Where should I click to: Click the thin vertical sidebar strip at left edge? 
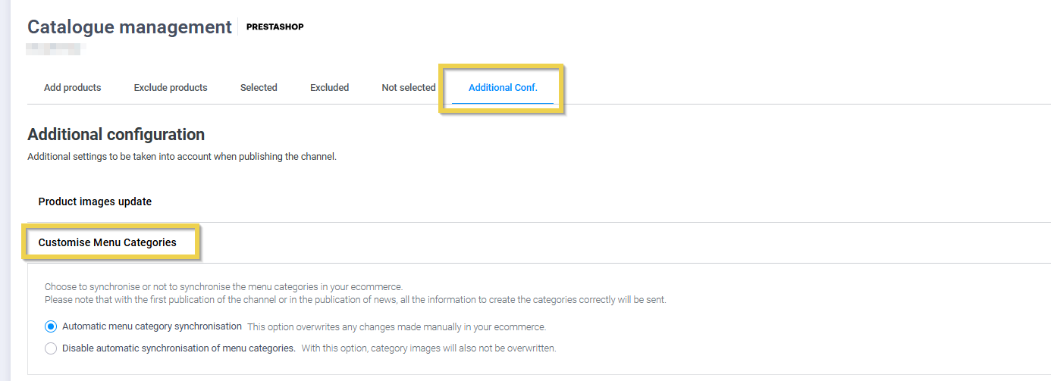(x=4, y=189)
